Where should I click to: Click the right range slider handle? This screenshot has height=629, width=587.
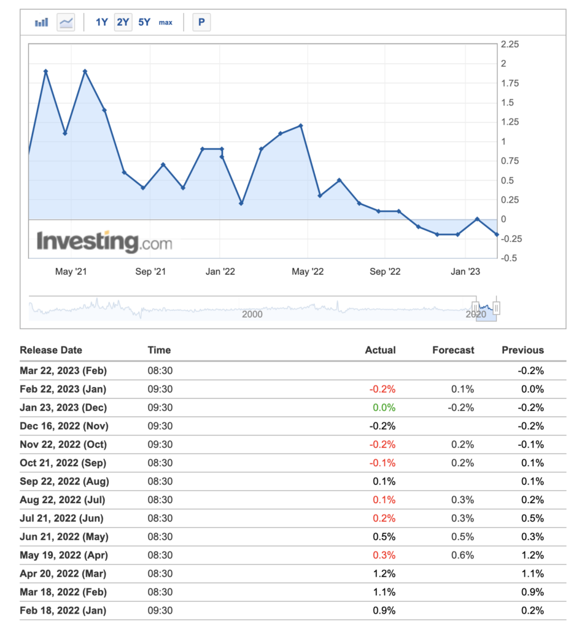(496, 308)
